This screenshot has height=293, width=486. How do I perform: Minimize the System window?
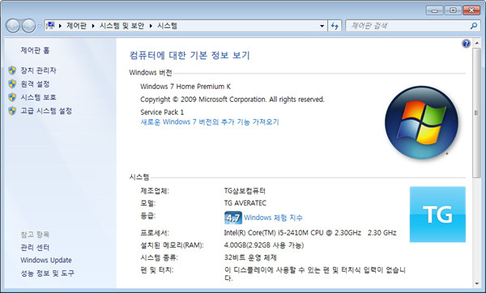point(434,11)
